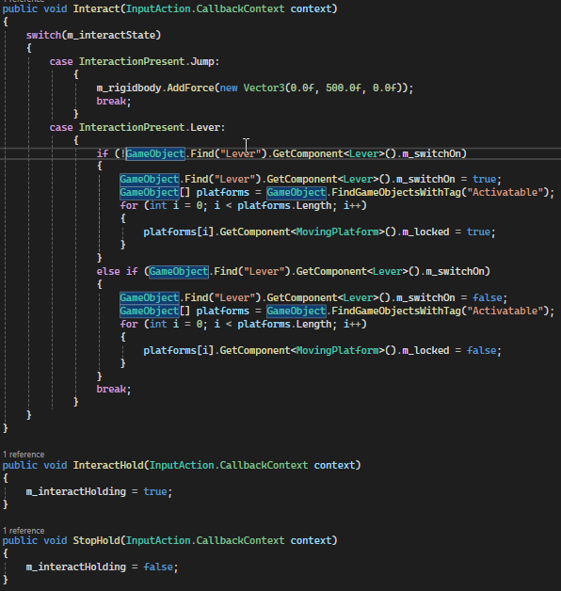Image resolution: width=561 pixels, height=591 pixels.
Task: Click 'Lever' in the case InteractionPresent.Lever label
Action: 205,127
